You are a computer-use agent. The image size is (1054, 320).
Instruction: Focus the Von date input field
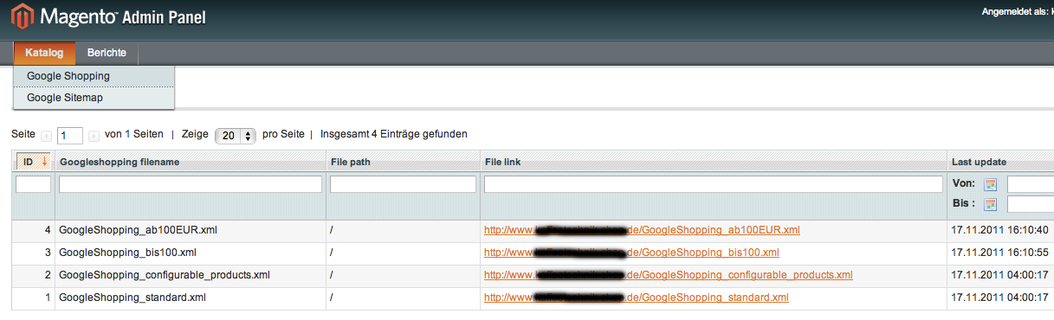(x=1031, y=184)
